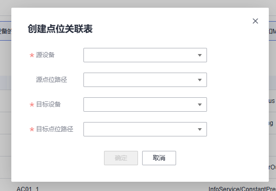The image size is (276, 191).
Task: Open the 源点位路径 combo box field
Action: [x=145, y=80]
